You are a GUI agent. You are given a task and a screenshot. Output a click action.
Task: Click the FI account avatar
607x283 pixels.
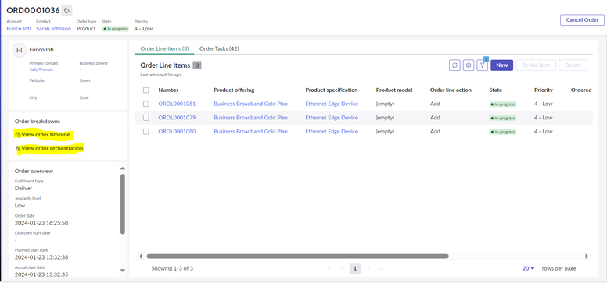(19, 50)
